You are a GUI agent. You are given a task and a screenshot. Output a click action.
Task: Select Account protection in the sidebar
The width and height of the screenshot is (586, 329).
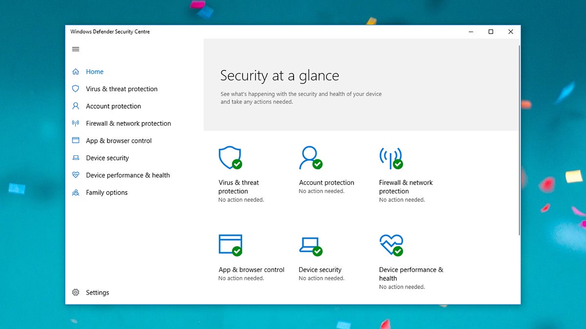tap(113, 106)
